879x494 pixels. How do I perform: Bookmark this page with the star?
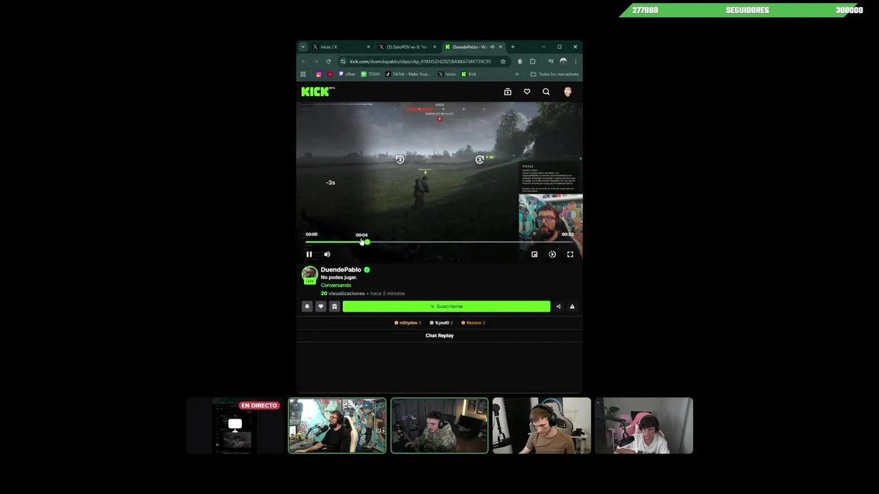(x=503, y=61)
